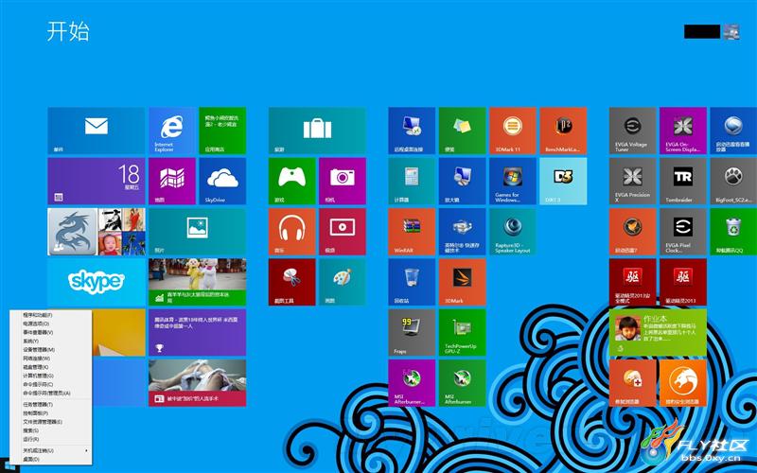Open the Xbox Games tile
The width and height of the screenshot is (757, 473).
pyautogui.click(x=292, y=181)
